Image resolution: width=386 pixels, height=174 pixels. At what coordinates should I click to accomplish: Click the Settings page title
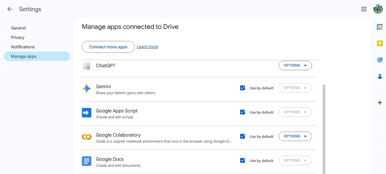tap(30, 9)
